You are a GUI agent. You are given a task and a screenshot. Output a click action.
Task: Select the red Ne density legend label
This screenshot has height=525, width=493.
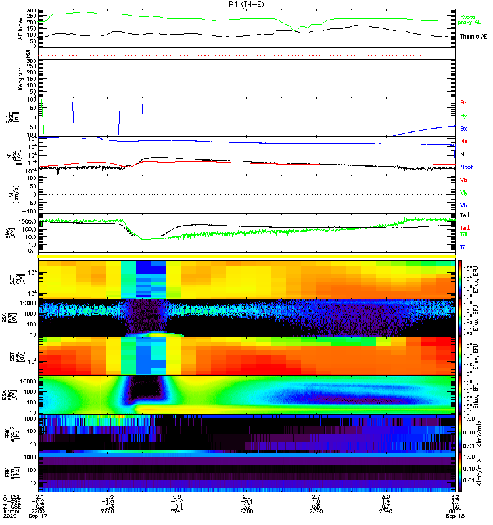[x=464, y=141]
